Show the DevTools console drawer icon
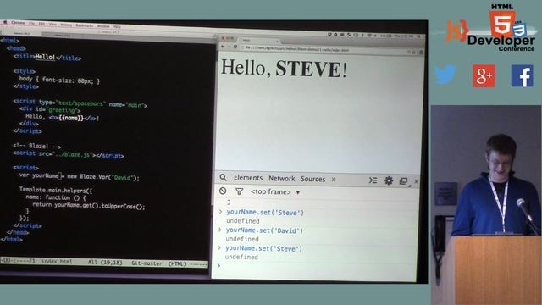The width and height of the screenshot is (542, 305). click(x=373, y=180)
